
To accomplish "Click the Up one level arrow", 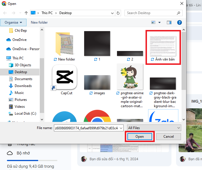I will tap(26, 13).
